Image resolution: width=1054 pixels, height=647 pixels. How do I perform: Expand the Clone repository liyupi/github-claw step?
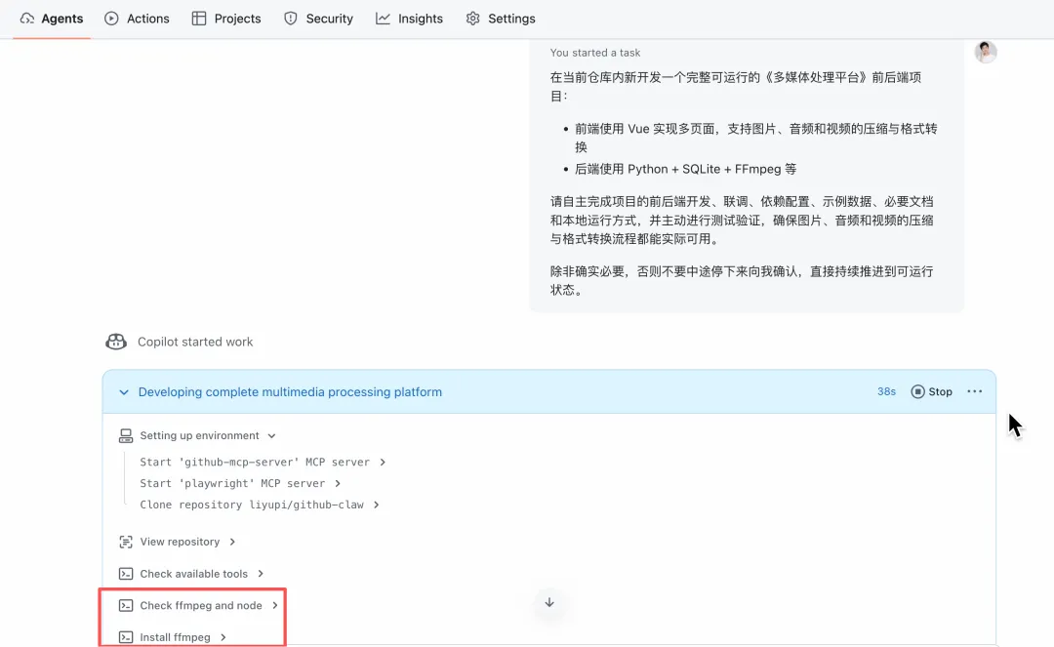tap(377, 505)
